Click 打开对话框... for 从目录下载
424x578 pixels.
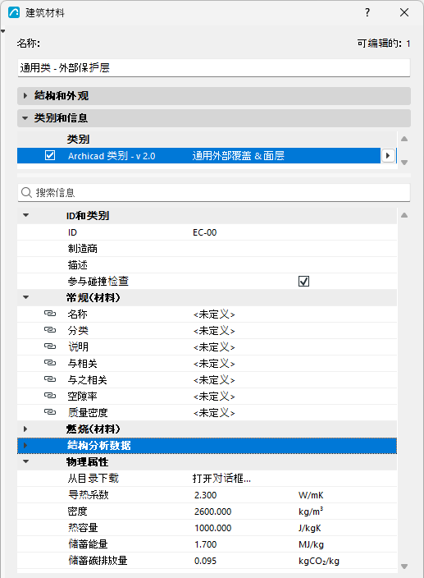click(x=221, y=479)
